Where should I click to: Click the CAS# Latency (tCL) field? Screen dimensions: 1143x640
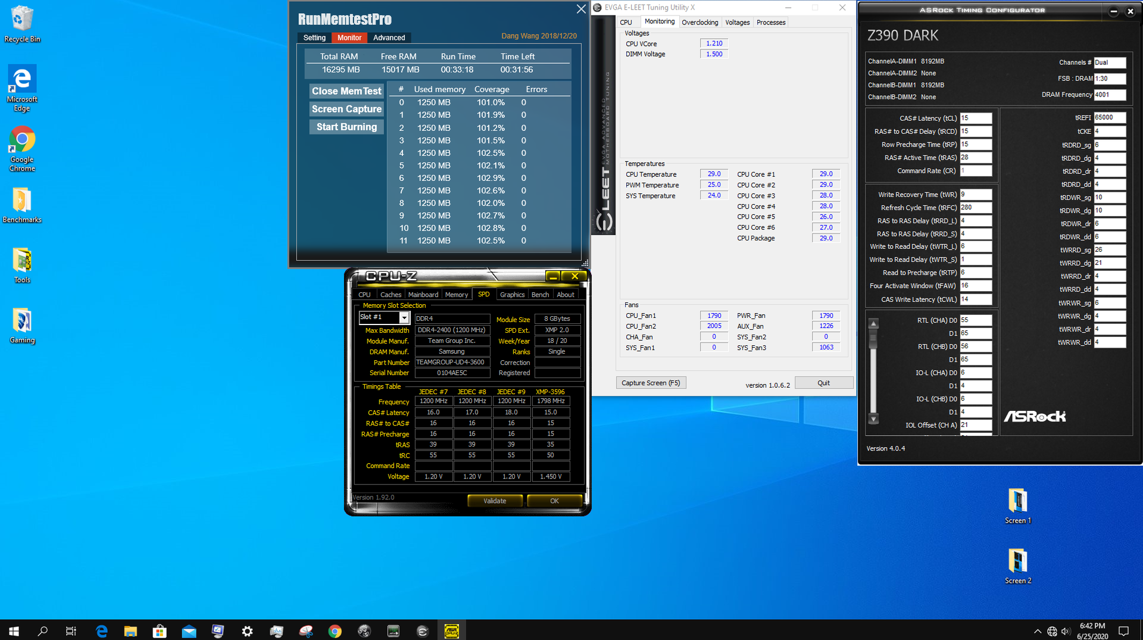[x=976, y=118]
